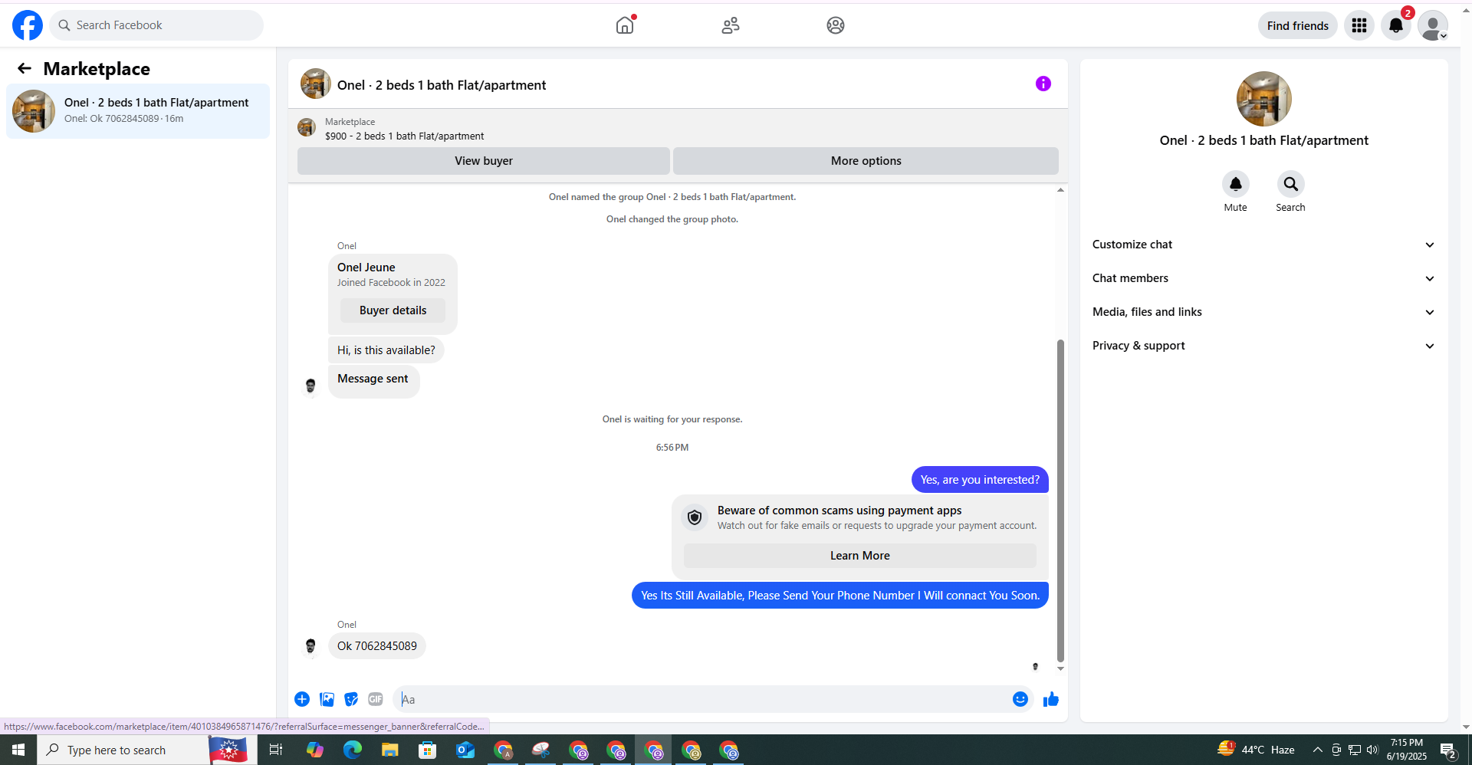Go back using the Marketplace arrow
1472x765 pixels.
coord(25,69)
